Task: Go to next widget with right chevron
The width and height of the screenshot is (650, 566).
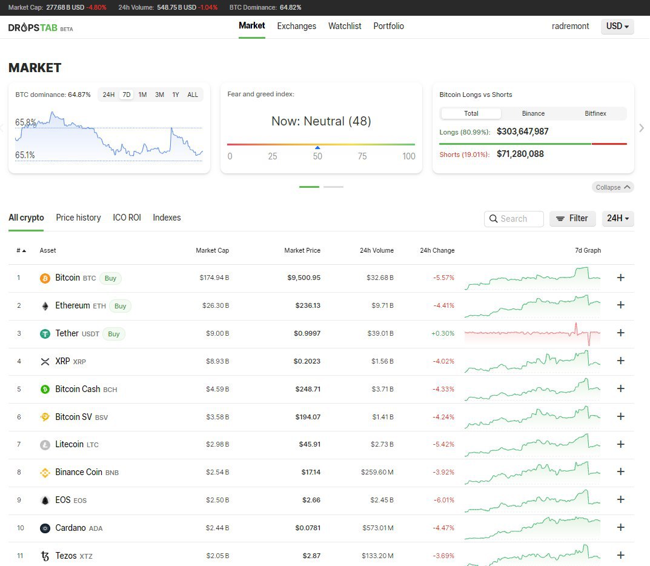Action: 642,128
